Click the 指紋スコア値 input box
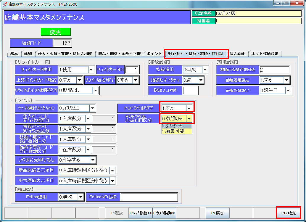This screenshot has width=306, height=222. (190, 90)
